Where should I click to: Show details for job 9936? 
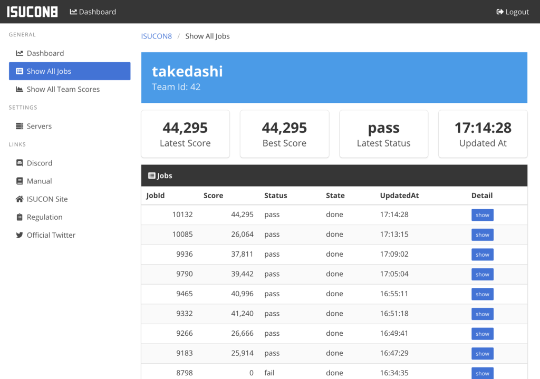(x=482, y=255)
